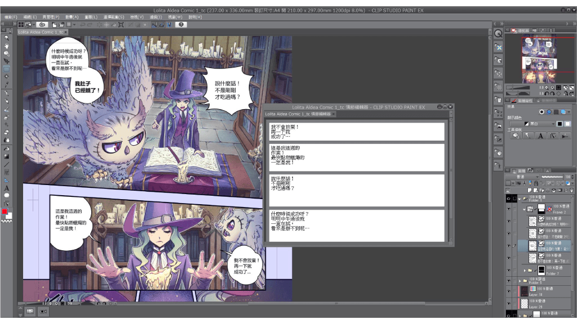Open the 檔案(F) File menu
This screenshot has width=577, height=324.
pos(12,17)
